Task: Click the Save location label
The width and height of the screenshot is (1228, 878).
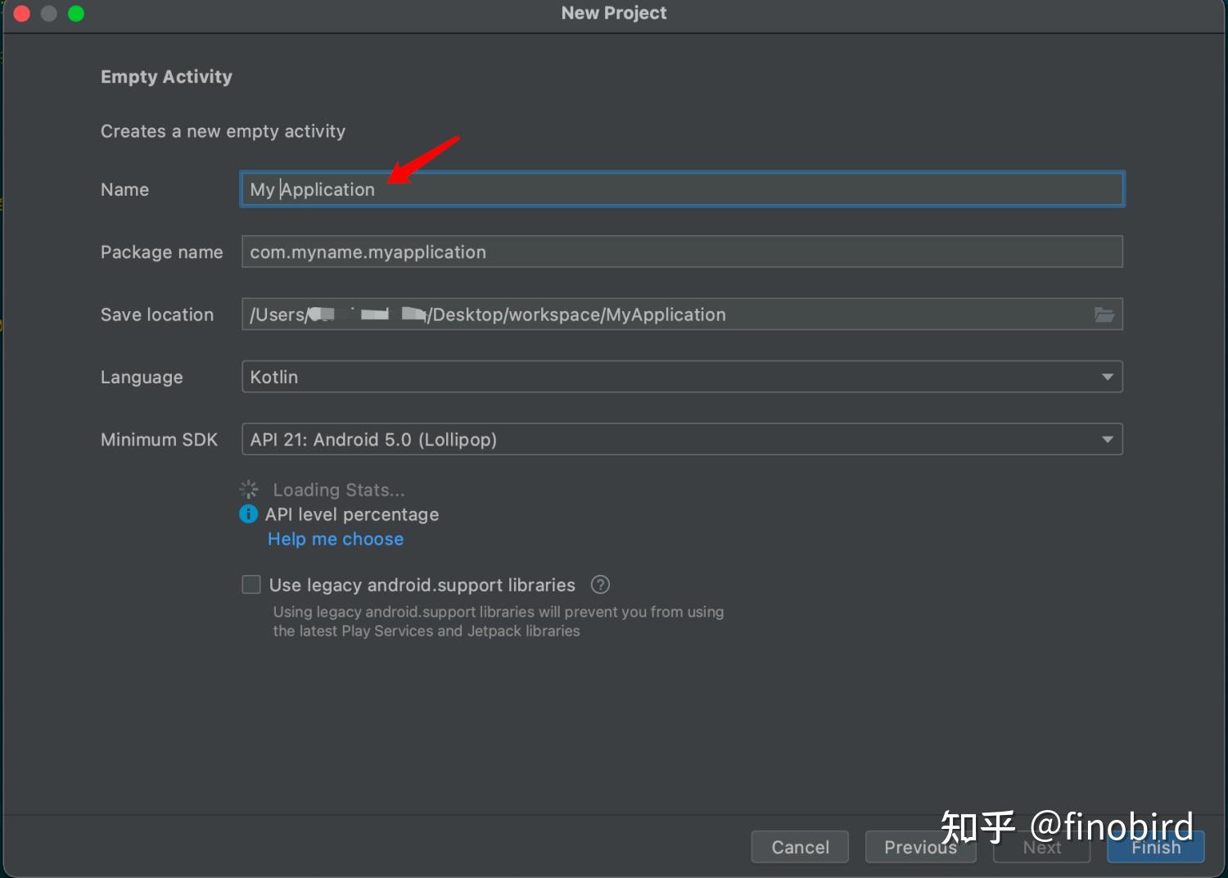Action: pos(157,315)
